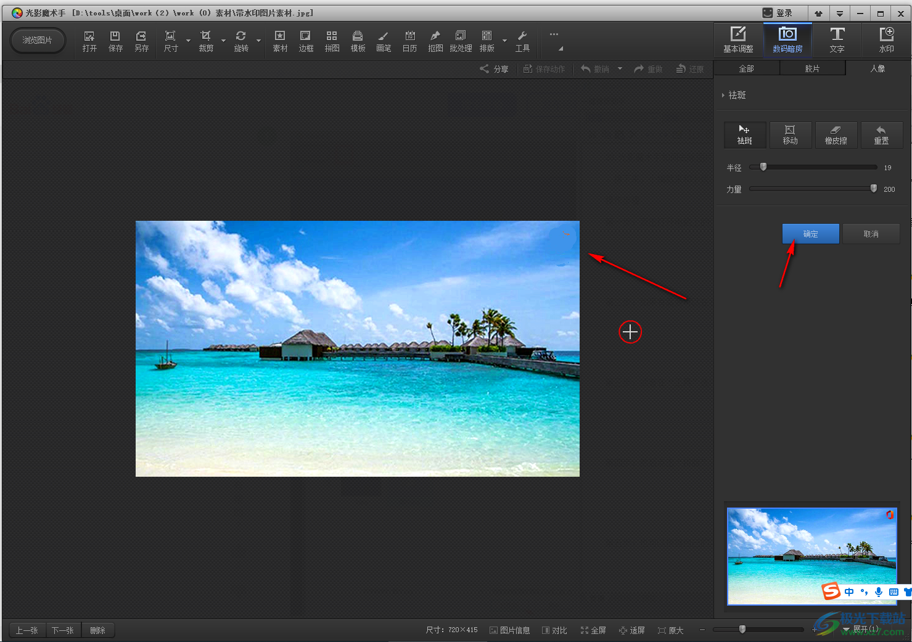Select the 移动 move tool
The image size is (912, 642).
tap(791, 134)
